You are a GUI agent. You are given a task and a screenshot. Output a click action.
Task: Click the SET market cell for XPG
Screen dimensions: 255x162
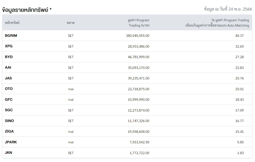(x=71, y=47)
